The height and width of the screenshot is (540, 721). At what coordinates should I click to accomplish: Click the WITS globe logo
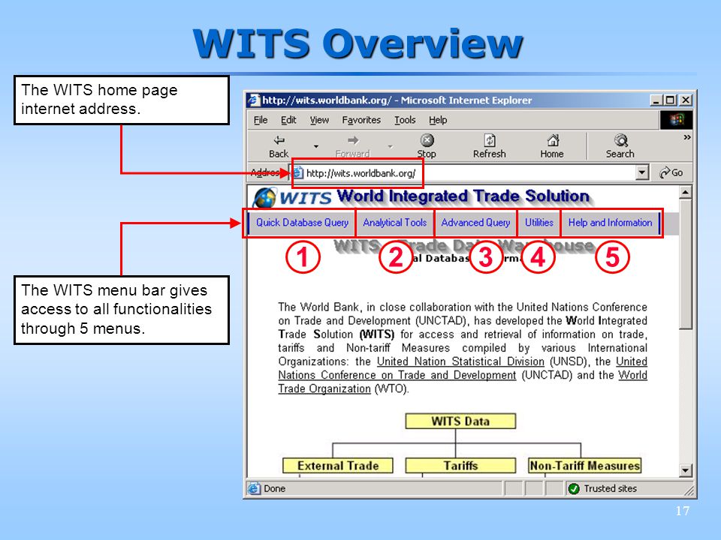[264, 197]
